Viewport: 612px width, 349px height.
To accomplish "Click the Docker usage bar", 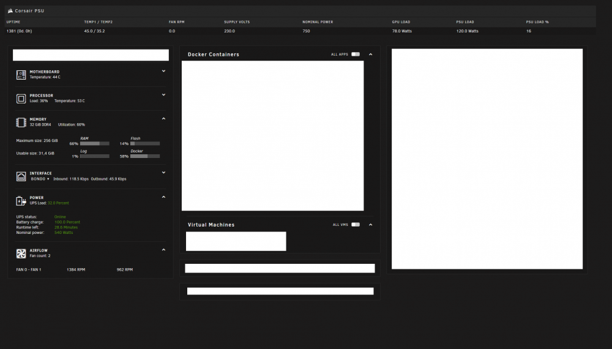I will (145, 156).
